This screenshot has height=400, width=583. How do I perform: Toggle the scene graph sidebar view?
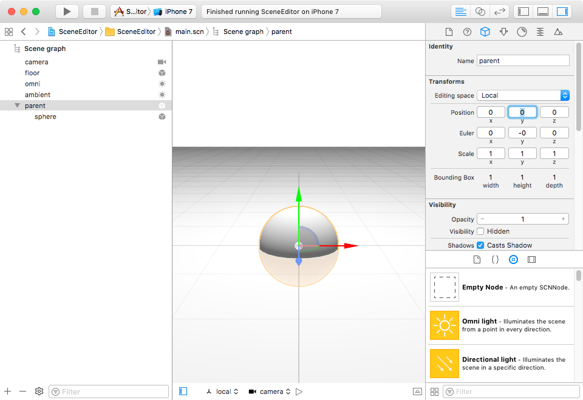click(183, 392)
